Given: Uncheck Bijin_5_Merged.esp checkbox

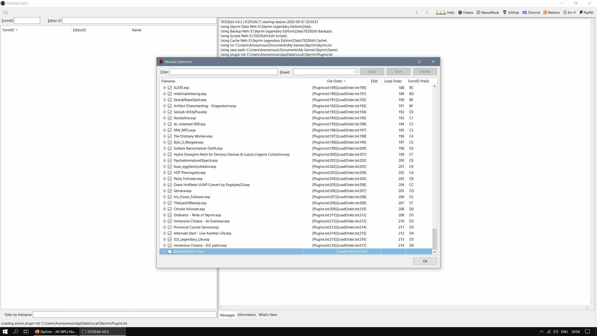Looking at the screenshot, I should pos(170,142).
